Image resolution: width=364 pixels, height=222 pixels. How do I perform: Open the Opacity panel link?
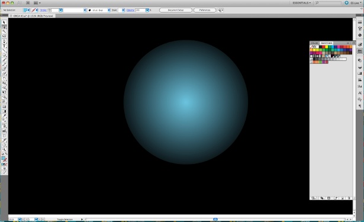pyautogui.click(x=130, y=10)
